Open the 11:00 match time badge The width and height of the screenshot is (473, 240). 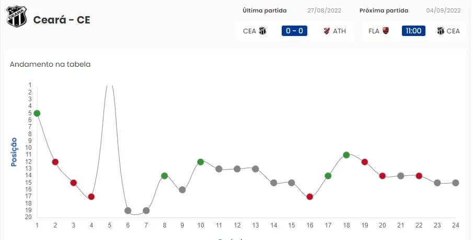[x=413, y=31]
